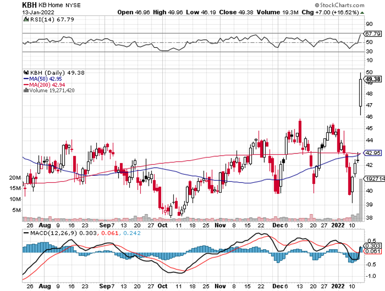Click the 192714 volume tag on the right axis
The height and width of the screenshot is (291, 385).
[375, 179]
